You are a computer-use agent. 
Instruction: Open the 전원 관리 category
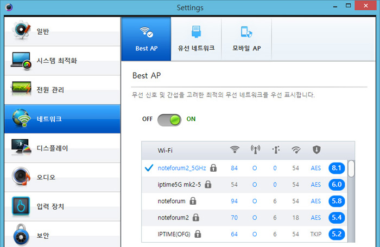tap(62, 90)
